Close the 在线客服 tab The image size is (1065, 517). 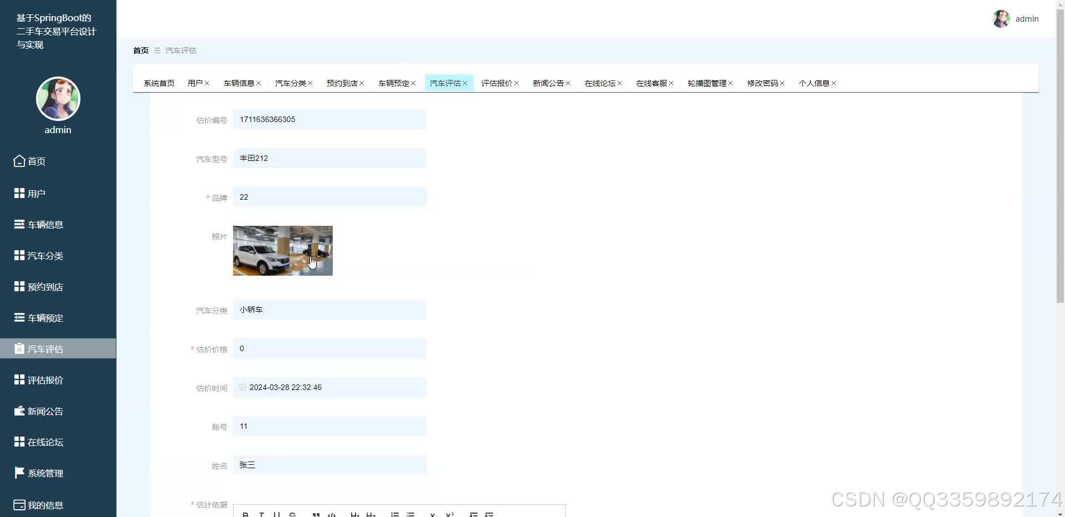[x=671, y=83]
